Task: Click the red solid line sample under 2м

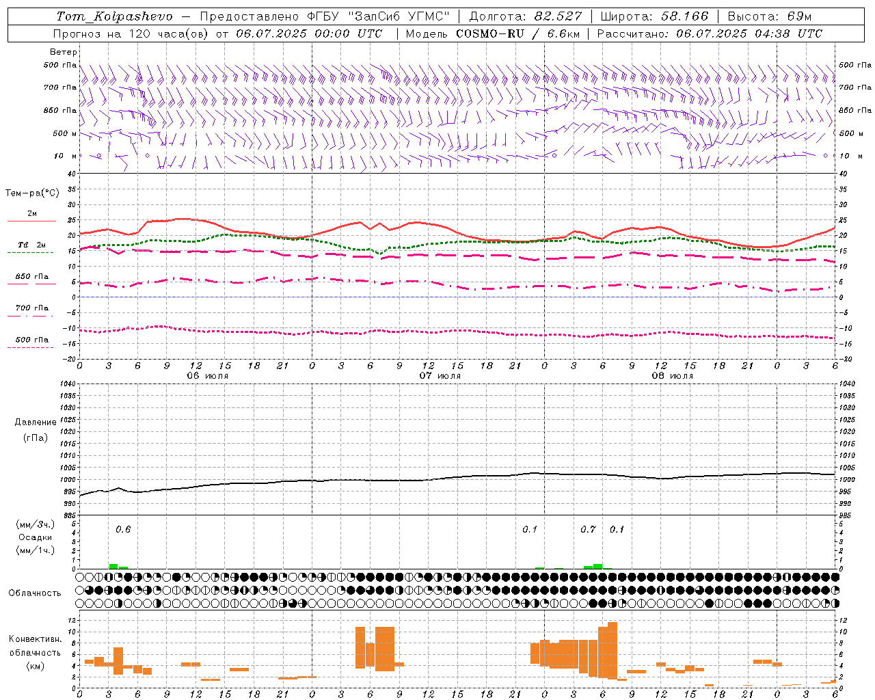Action: [x=31, y=221]
